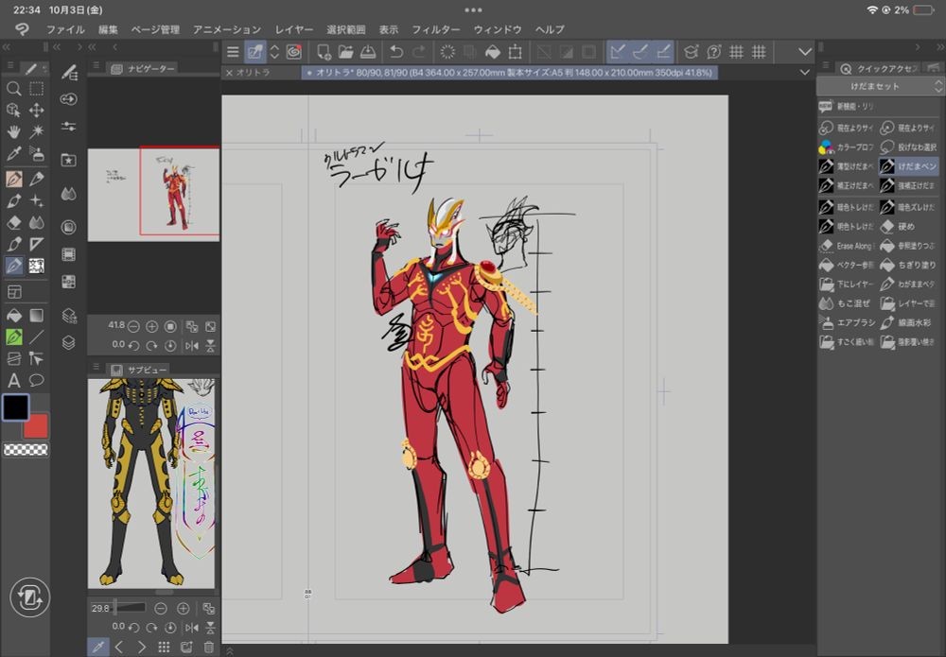The image size is (946, 657).
Task: Open the フィルター menu
Action: [x=435, y=29]
